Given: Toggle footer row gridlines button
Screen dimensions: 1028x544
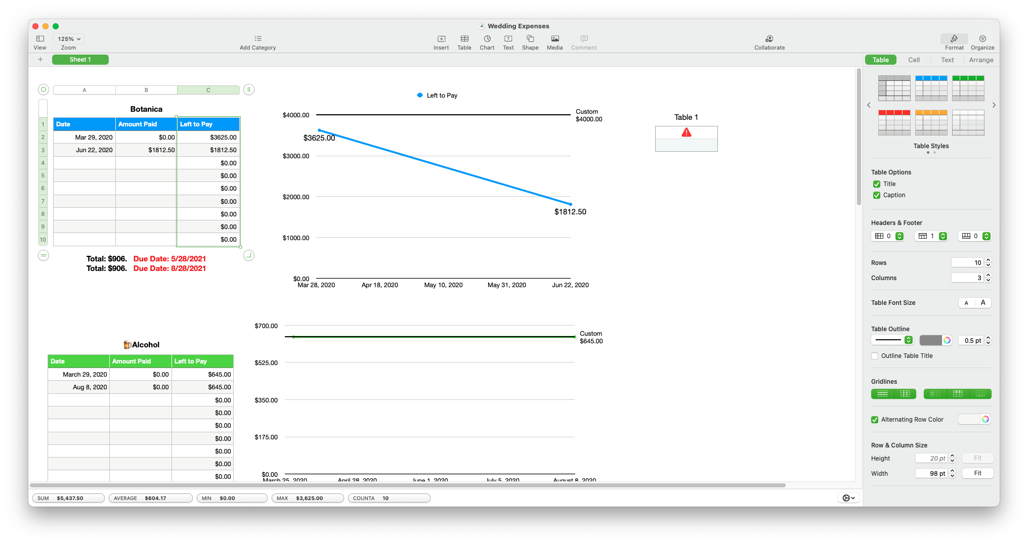Looking at the screenshot, I should (980, 394).
